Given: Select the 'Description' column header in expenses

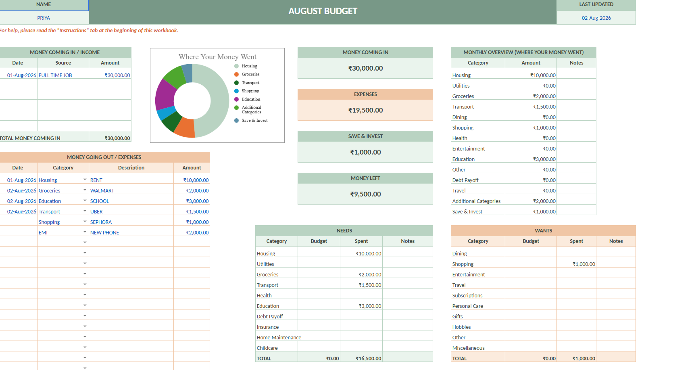Looking at the screenshot, I should tap(131, 168).
